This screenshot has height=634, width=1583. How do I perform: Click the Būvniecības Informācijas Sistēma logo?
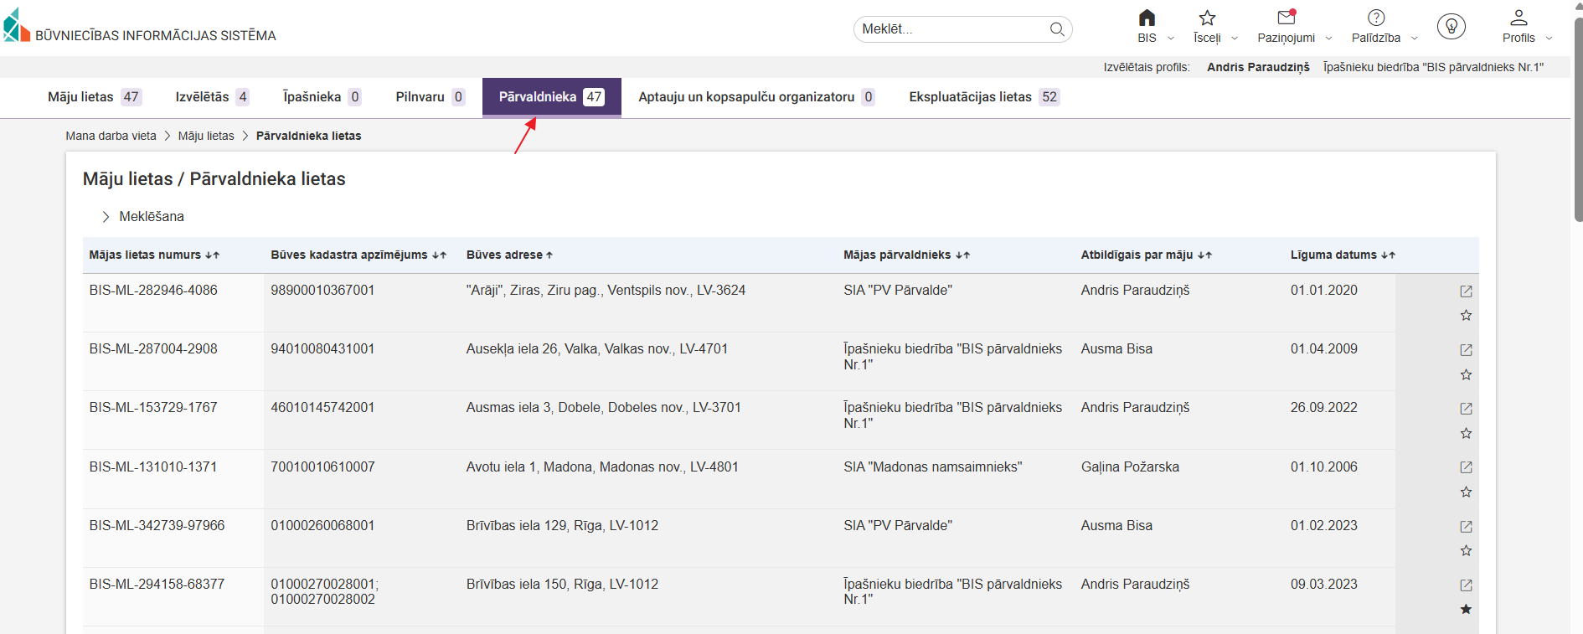140,27
